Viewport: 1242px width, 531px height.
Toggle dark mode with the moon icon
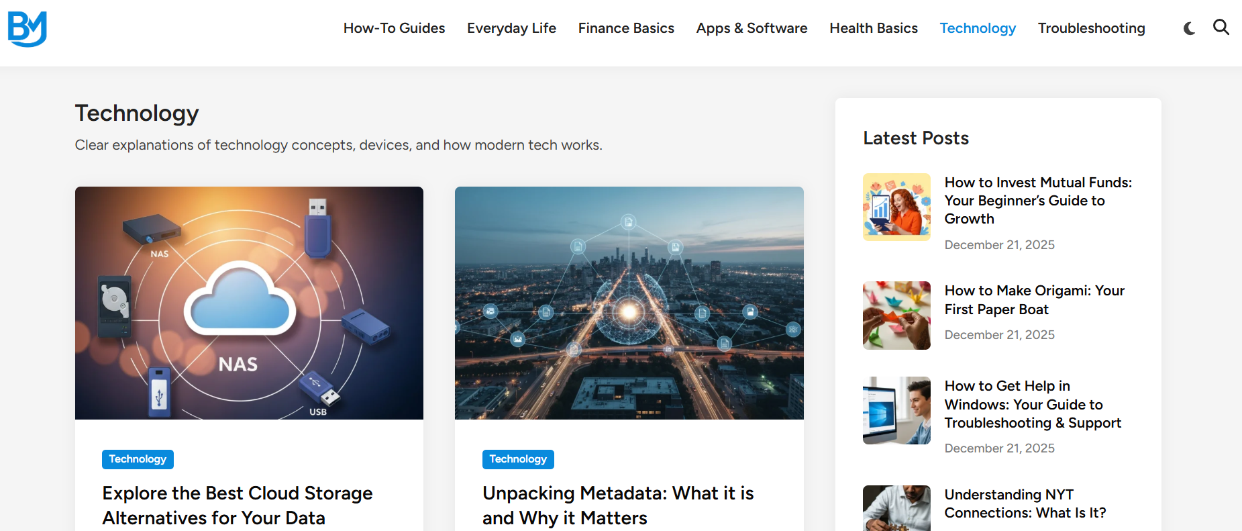[1189, 28]
